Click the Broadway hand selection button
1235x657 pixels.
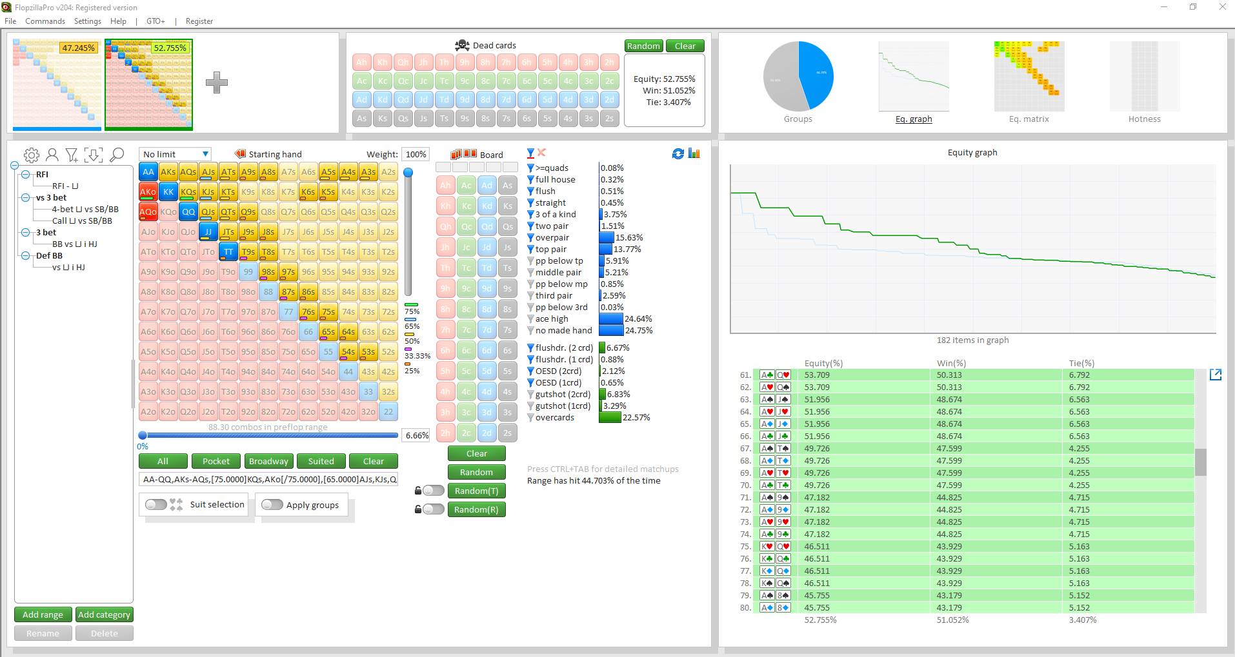(x=268, y=461)
